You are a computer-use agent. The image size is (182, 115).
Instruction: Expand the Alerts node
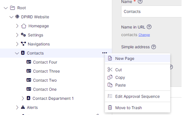(17, 107)
